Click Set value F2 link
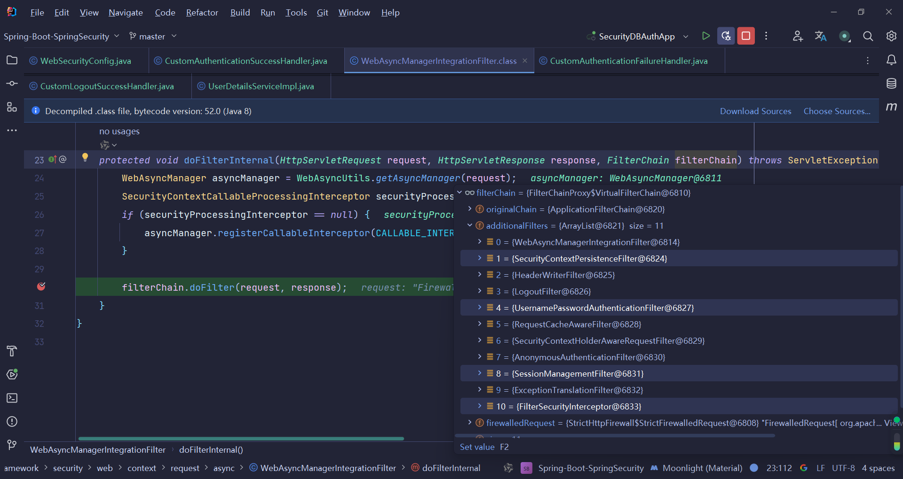 [x=484, y=447]
